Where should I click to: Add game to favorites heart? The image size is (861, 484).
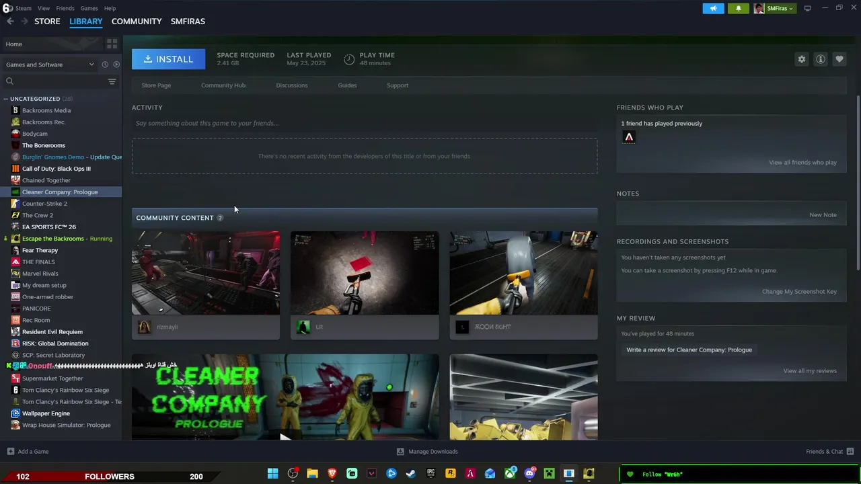[x=839, y=59]
